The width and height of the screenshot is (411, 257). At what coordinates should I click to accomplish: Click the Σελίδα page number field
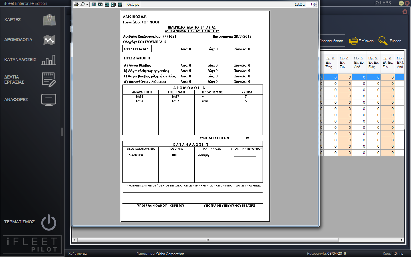(x=309, y=5)
